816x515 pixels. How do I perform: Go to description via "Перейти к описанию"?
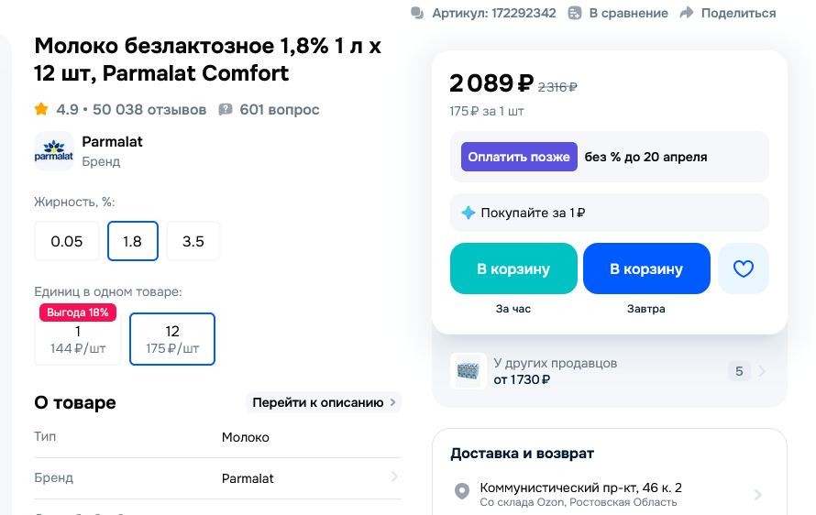tap(324, 402)
